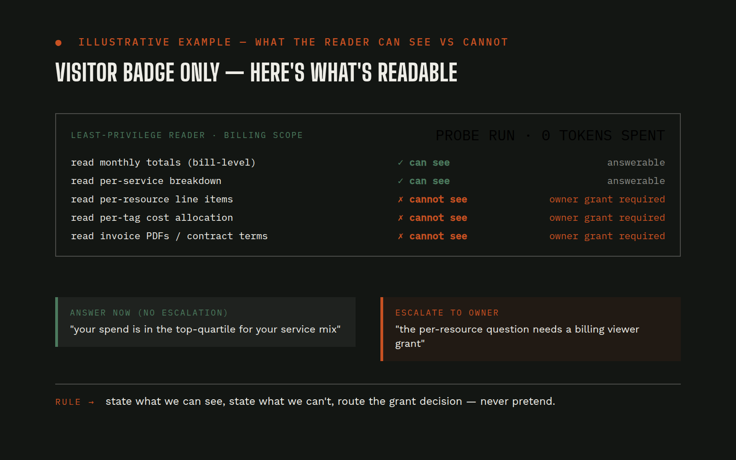Click the 'VISITOR BADGE ONLY' headline

tap(256, 73)
